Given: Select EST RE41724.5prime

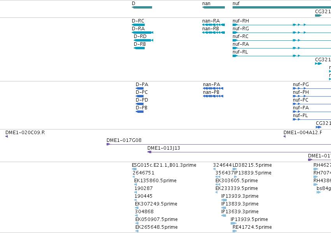Looking at the screenshot, I should point(235,231).
